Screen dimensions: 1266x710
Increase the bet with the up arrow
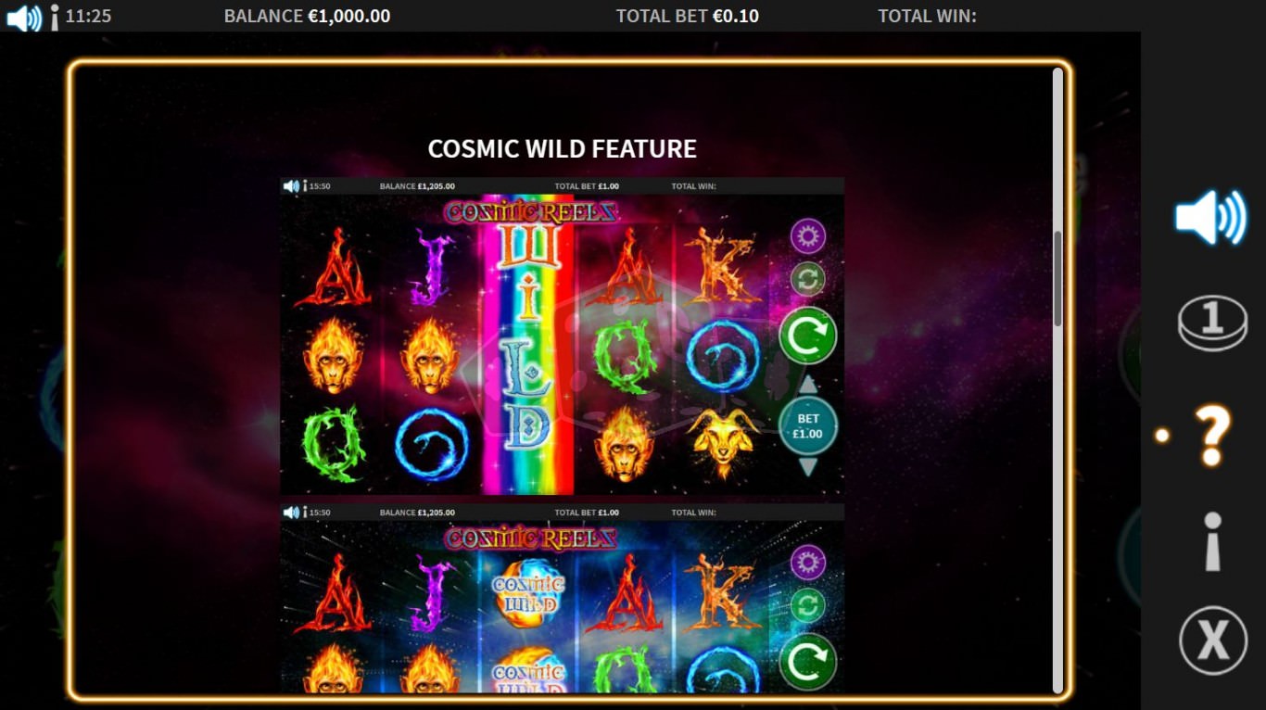tap(808, 384)
